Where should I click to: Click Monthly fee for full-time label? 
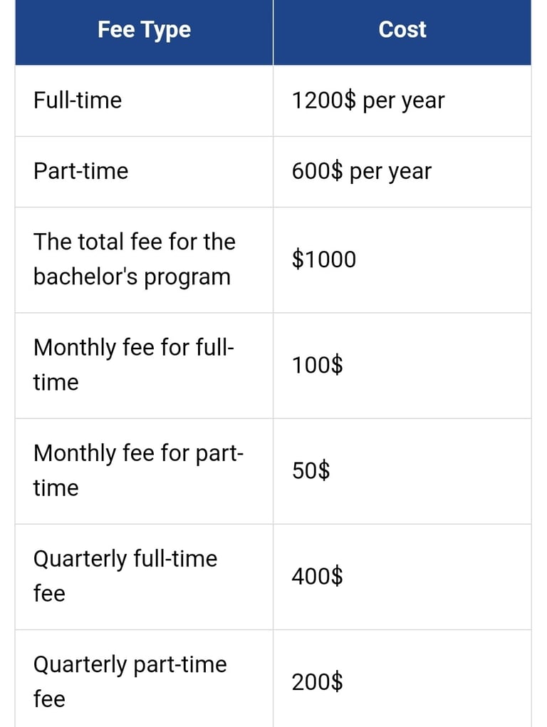pyautogui.click(x=134, y=365)
